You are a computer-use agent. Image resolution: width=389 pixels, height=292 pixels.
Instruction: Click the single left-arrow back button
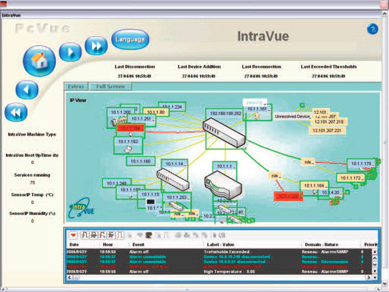[27, 89]
